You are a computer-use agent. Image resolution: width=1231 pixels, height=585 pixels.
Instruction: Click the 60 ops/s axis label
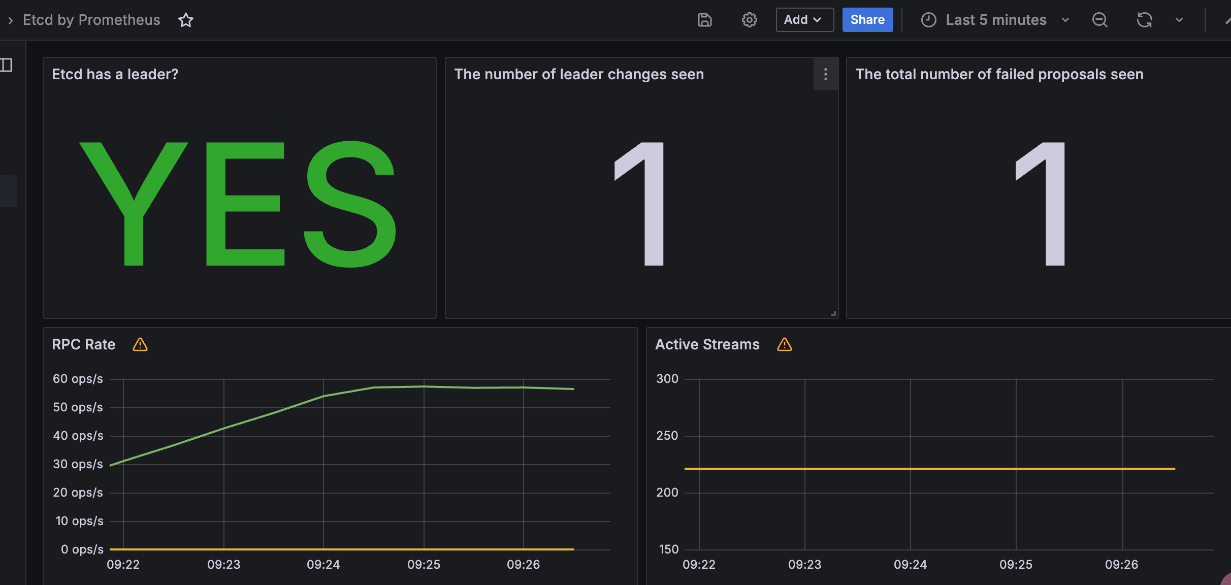(x=78, y=379)
